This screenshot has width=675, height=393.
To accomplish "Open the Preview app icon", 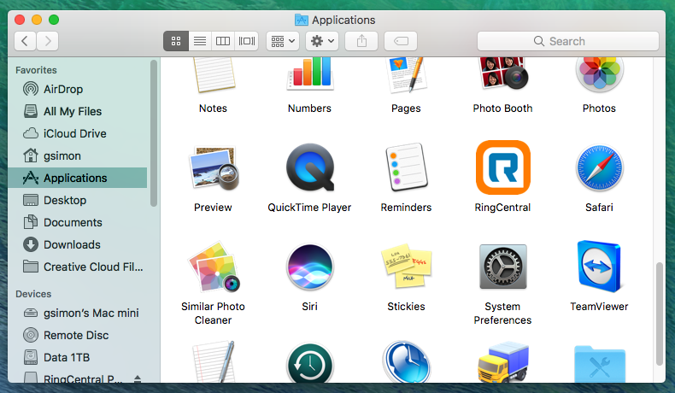I will click(x=213, y=168).
